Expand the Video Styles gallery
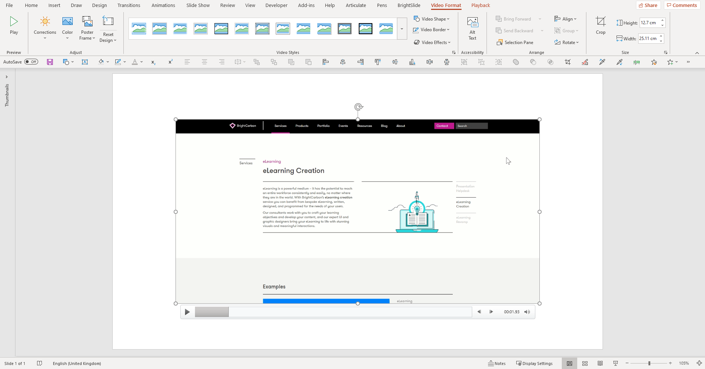The width and height of the screenshot is (705, 369). [402, 29]
